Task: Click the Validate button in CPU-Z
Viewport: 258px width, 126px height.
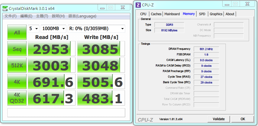Action: point(219,119)
